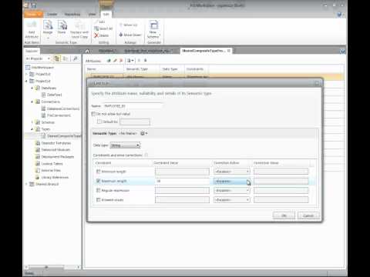Viewport: 370px width, 277px height.
Task: Click the down arrow icon in Attributes toolbar
Action: [x=146, y=61]
